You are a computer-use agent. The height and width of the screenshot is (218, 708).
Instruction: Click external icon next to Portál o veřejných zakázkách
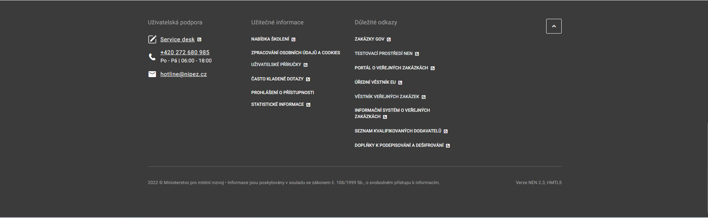(x=433, y=68)
